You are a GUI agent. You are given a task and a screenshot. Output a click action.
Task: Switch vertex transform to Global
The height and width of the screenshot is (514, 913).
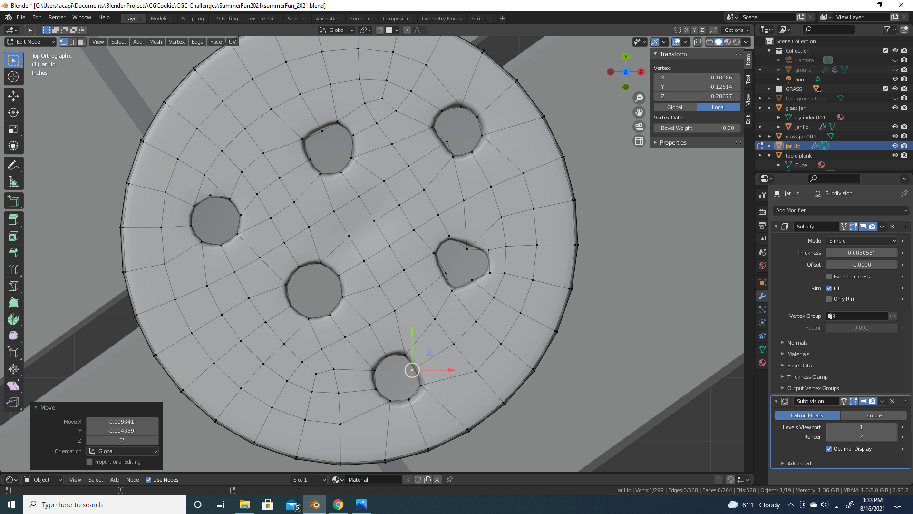coord(675,107)
